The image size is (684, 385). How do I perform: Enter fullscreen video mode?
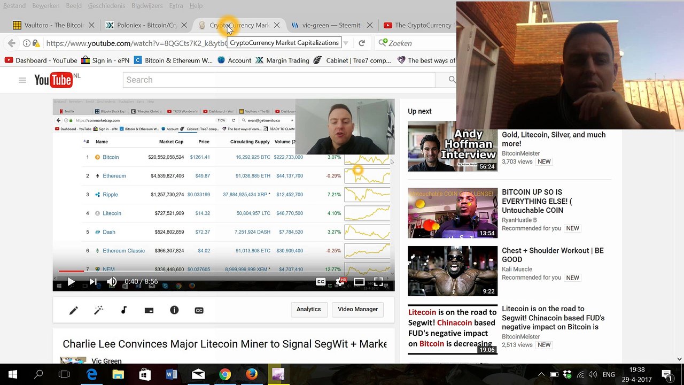click(x=378, y=282)
